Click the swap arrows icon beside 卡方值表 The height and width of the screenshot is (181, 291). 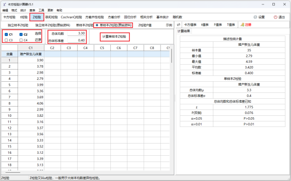click(x=179, y=25)
